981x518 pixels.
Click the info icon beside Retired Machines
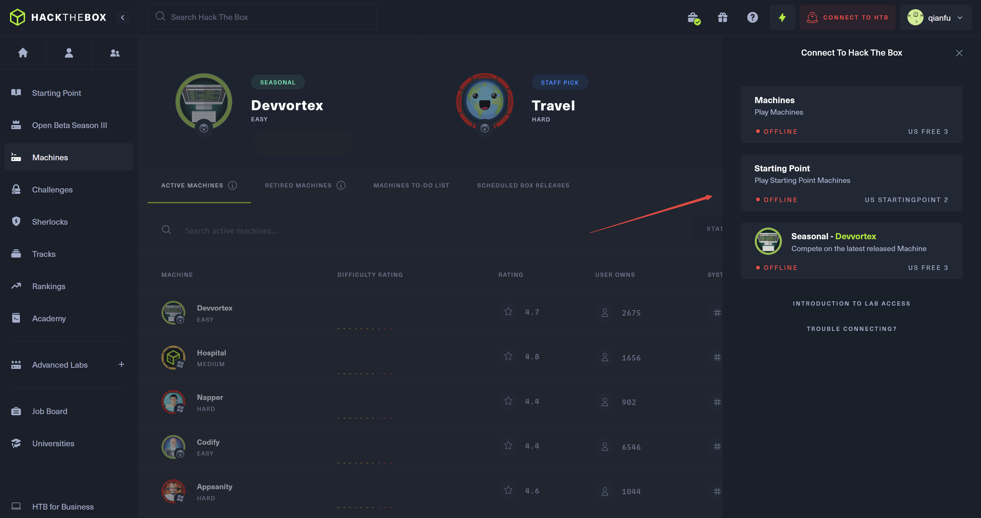point(341,186)
